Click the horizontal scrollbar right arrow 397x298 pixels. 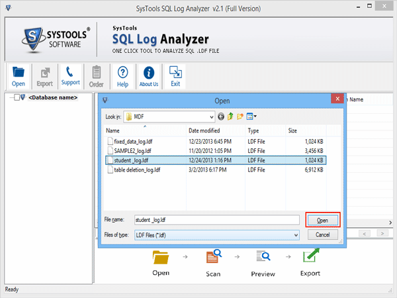pos(390,223)
